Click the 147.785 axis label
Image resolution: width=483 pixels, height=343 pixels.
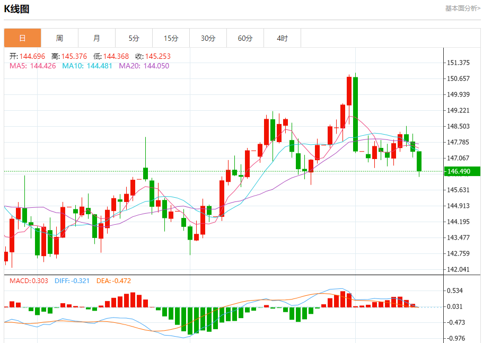(x=459, y=142)
